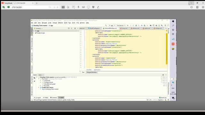Toggle the Logcat tool window
205x115 pixels.
37,97
